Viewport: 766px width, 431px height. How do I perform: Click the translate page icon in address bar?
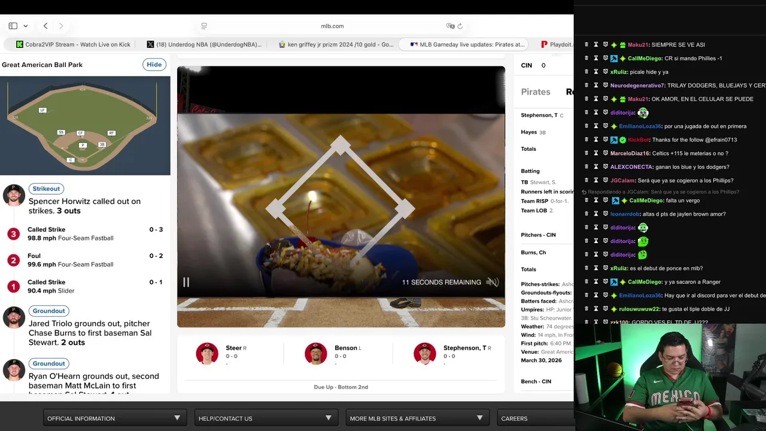coord(450,26)
